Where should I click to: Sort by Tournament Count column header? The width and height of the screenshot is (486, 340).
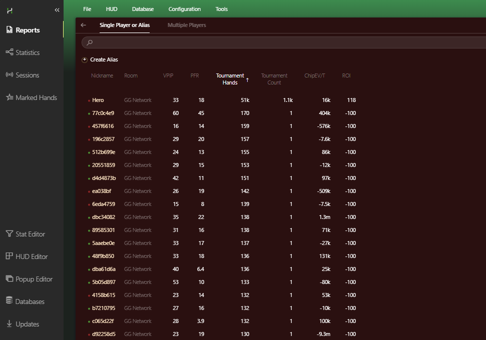274,79
